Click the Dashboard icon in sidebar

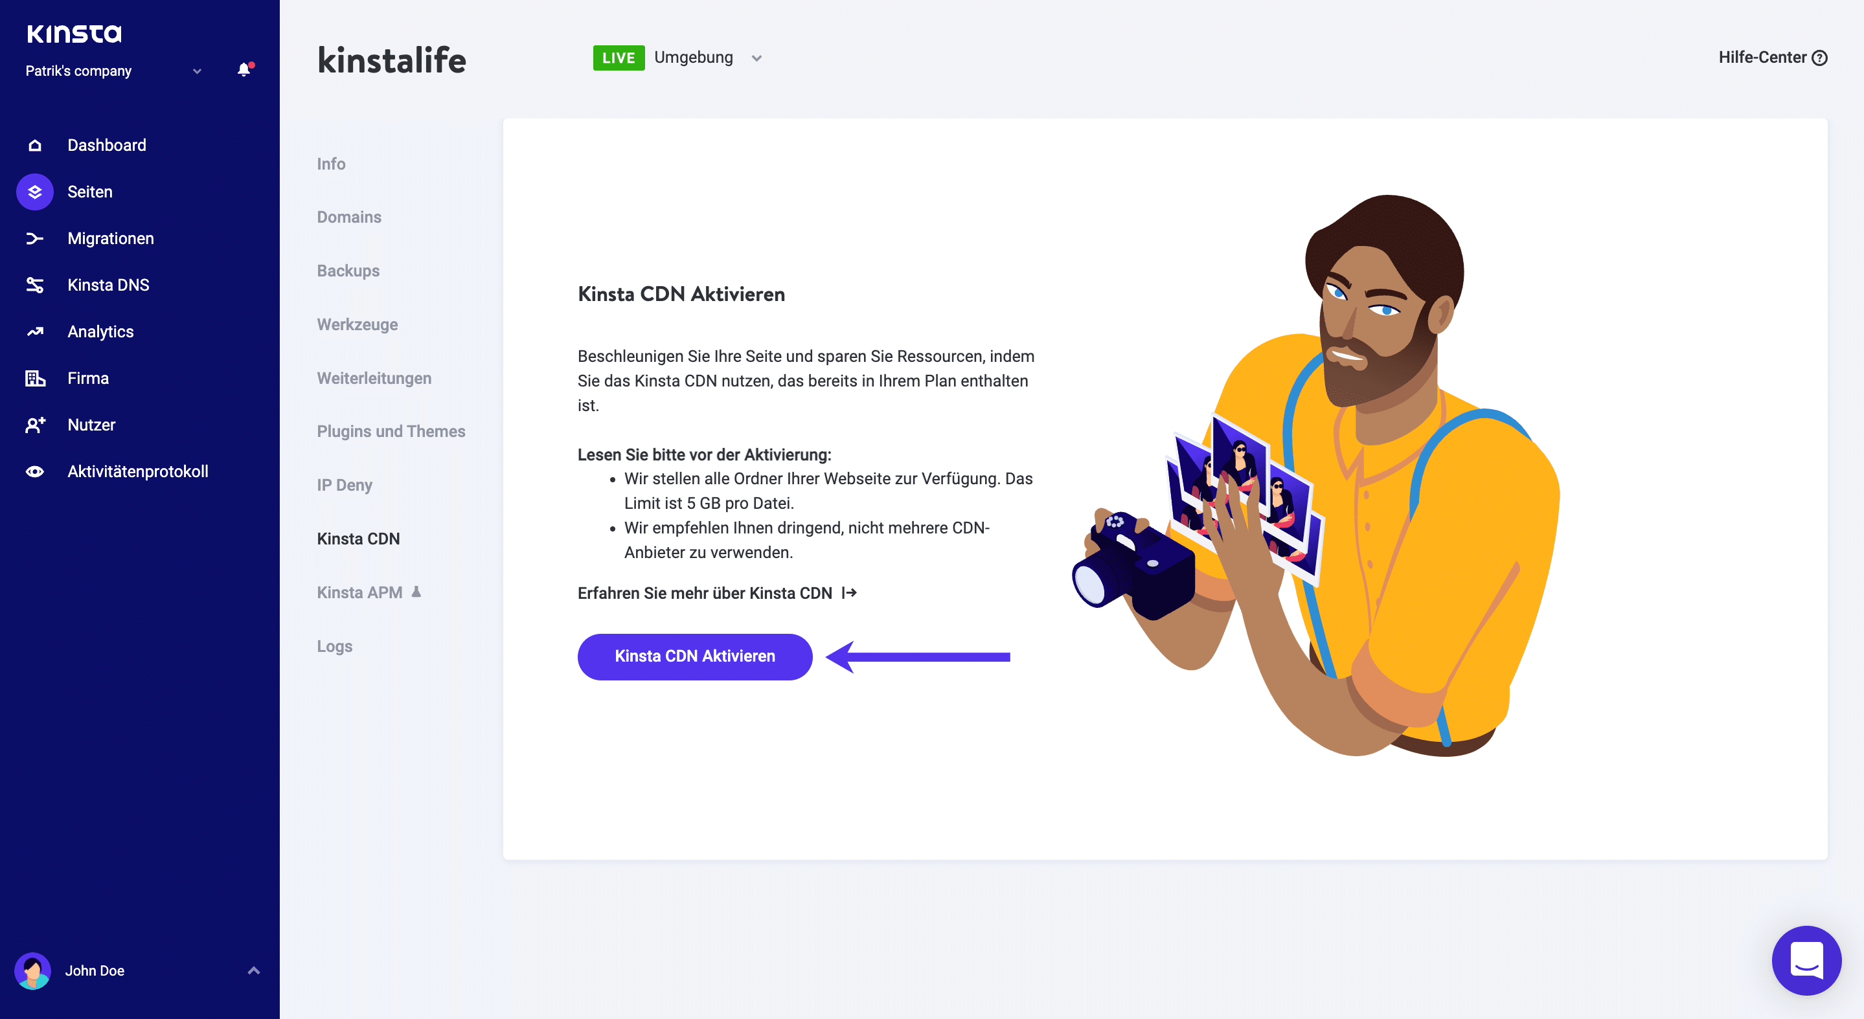point(34,146)
